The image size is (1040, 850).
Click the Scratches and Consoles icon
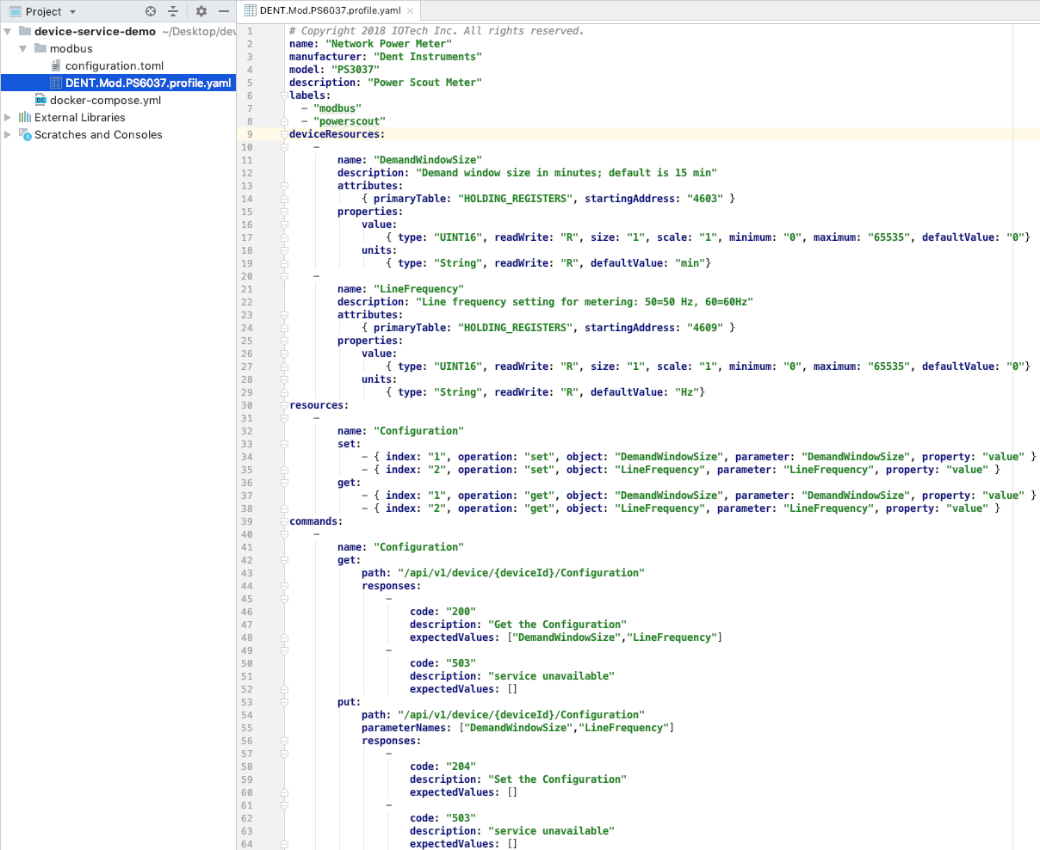click(x=25, y=135)
